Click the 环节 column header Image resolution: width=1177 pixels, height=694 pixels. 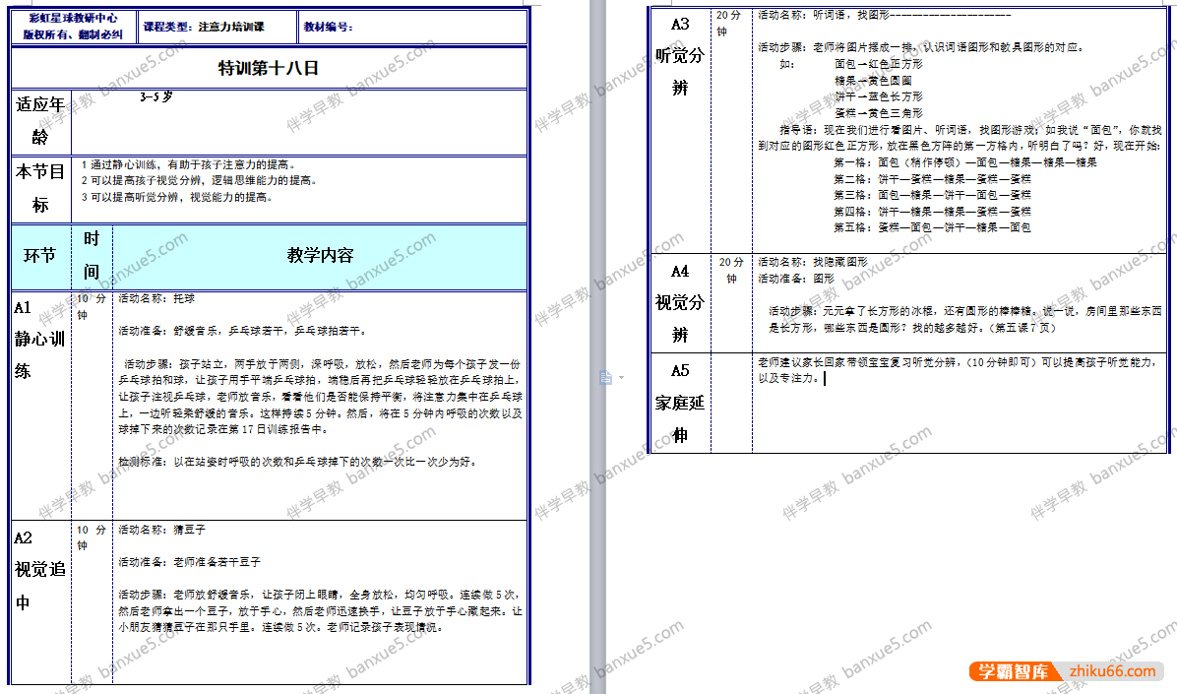[39, 255]
